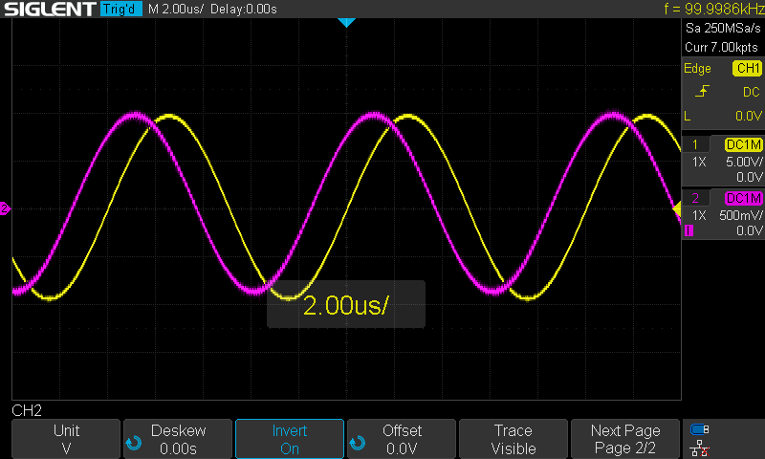Click the channel 2 1X probe ratio

click(x=699, y=215)
